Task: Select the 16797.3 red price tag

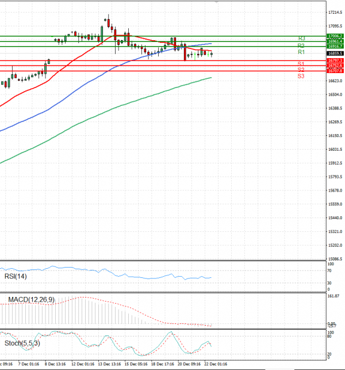Action: coord(335,60)
